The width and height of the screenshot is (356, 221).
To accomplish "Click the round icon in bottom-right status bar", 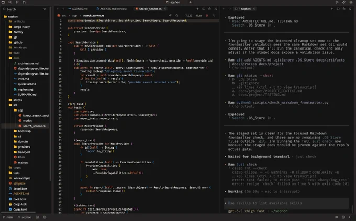I will pos(343,217).
